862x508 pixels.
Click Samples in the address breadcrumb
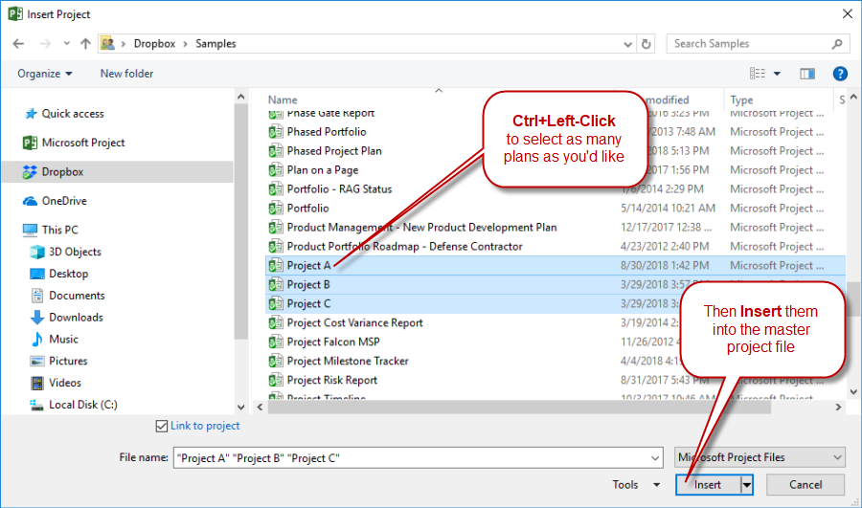[x=215, y=44]
